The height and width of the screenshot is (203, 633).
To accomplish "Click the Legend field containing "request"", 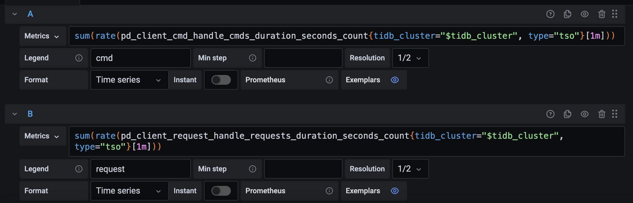I will pos(140,169).
